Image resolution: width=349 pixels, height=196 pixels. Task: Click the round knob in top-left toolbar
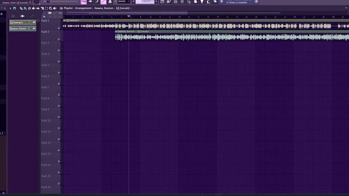37,2
